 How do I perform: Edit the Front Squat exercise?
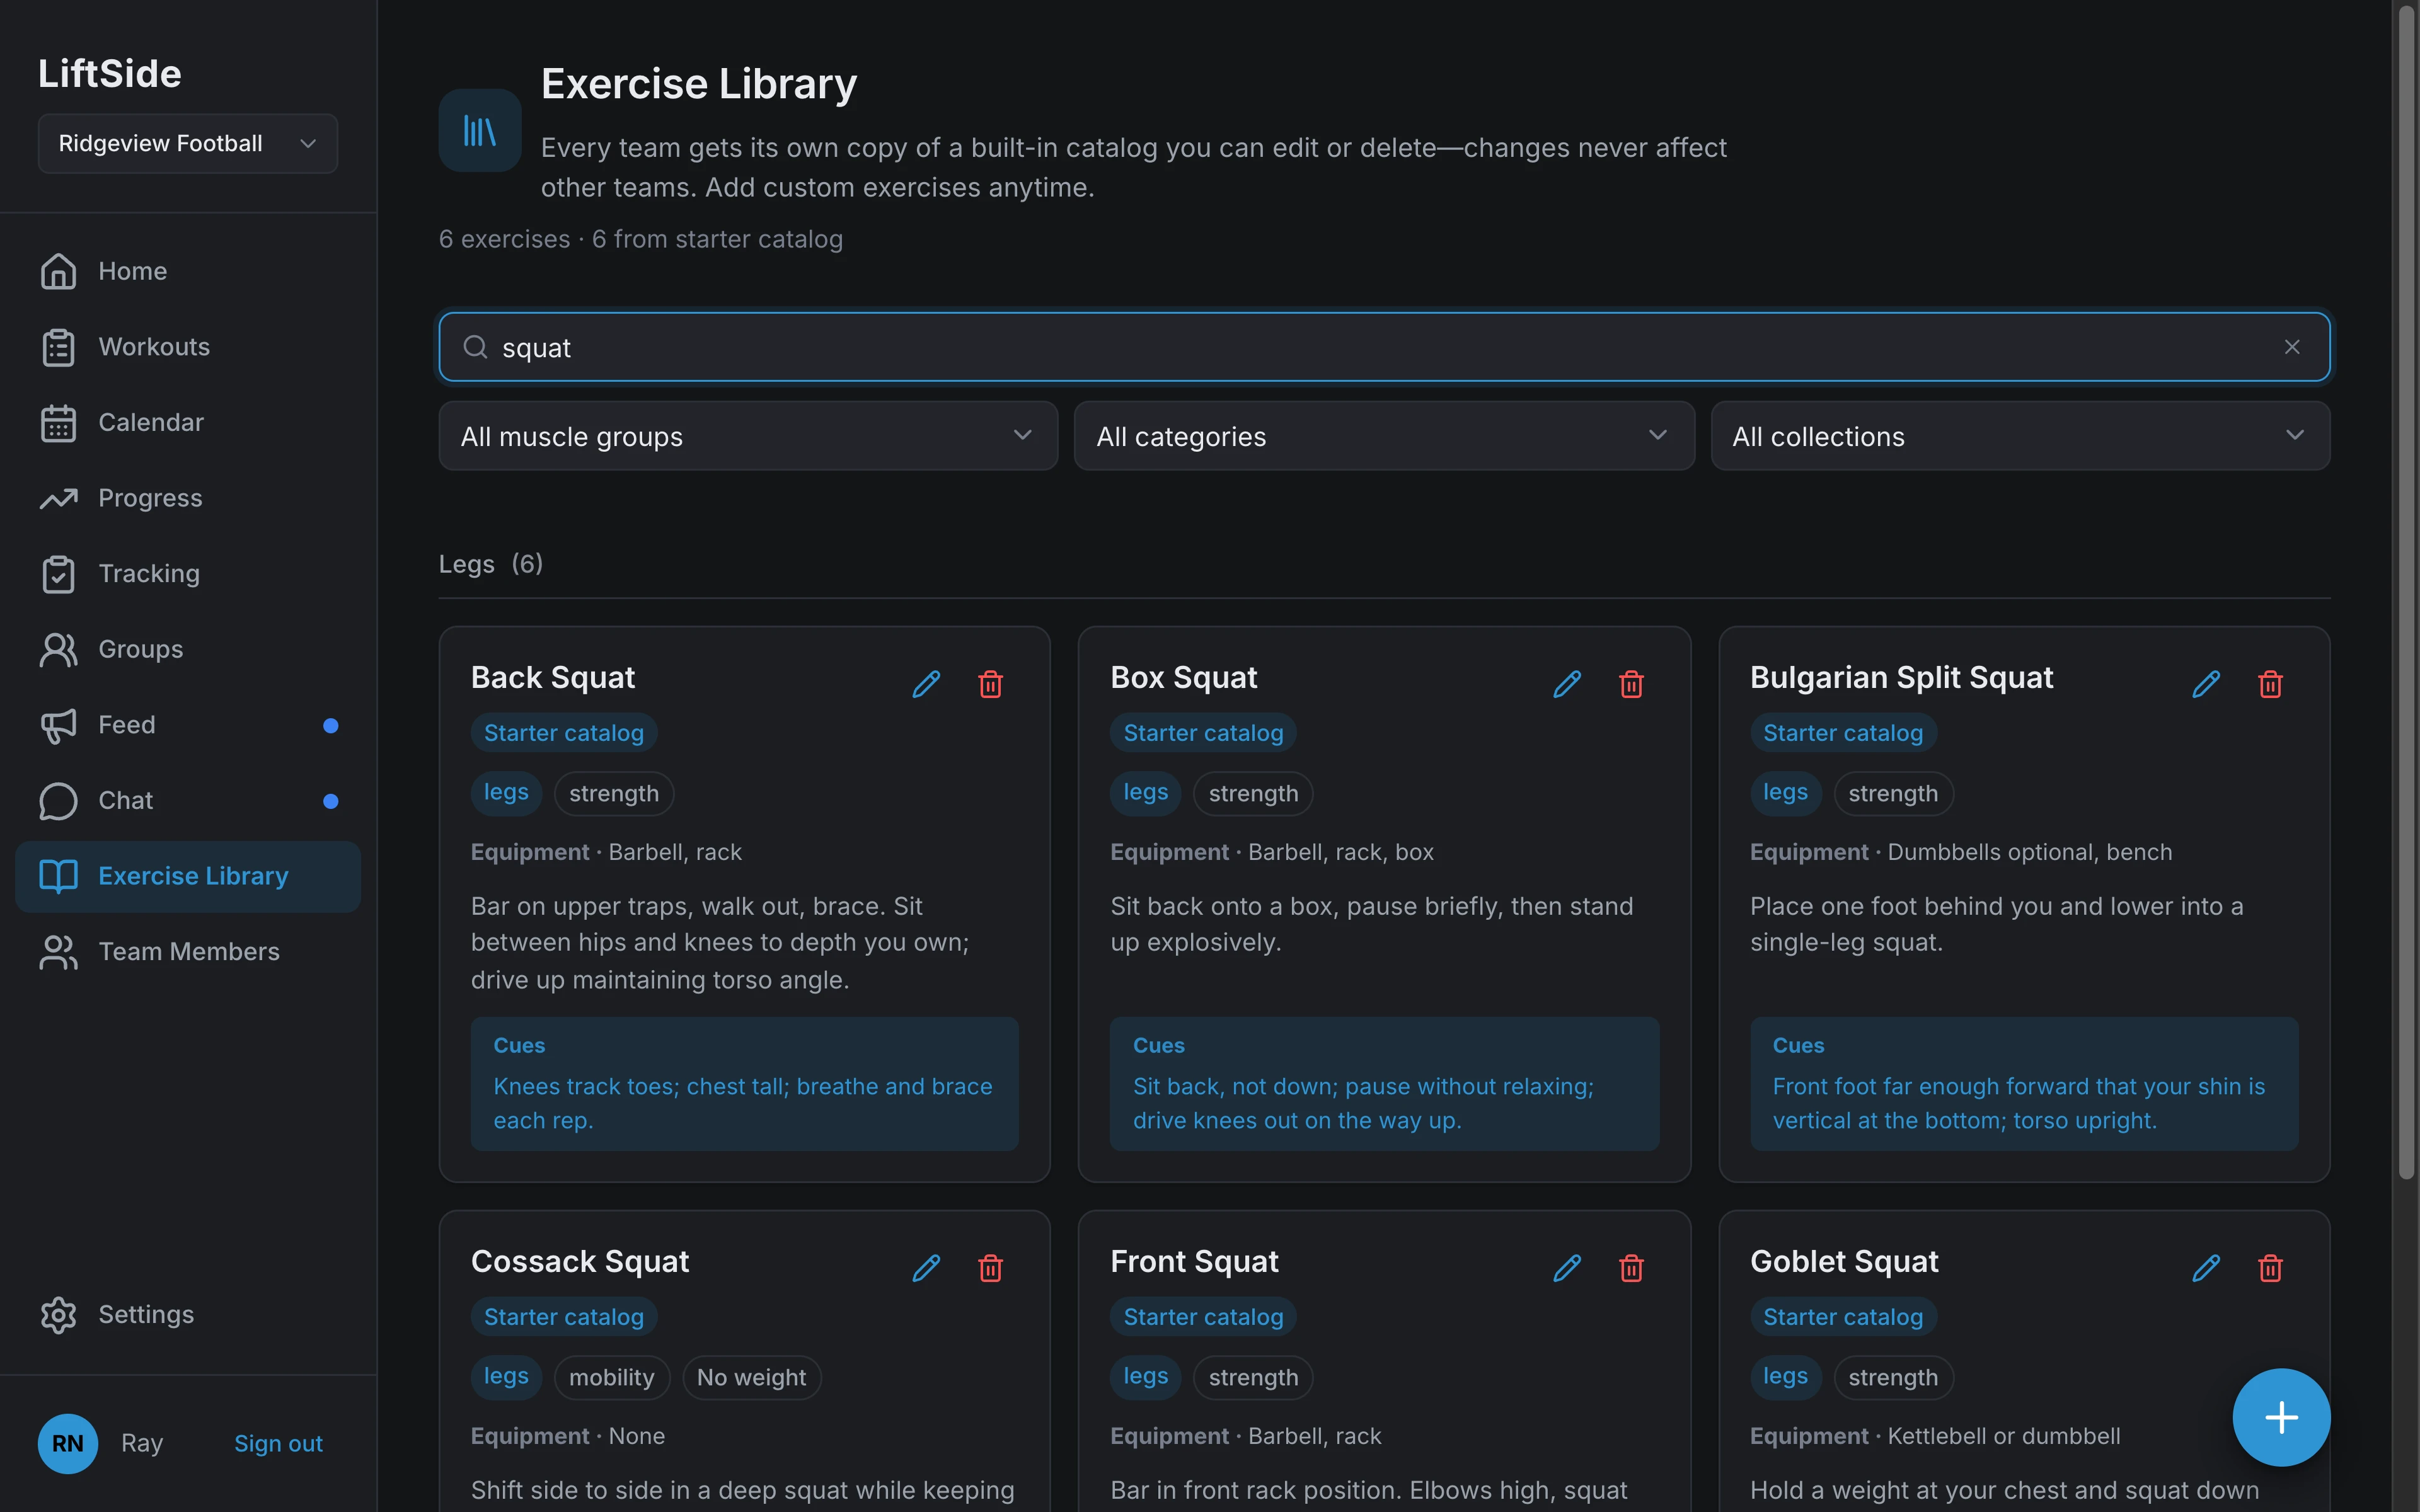click(1567, 1268)
